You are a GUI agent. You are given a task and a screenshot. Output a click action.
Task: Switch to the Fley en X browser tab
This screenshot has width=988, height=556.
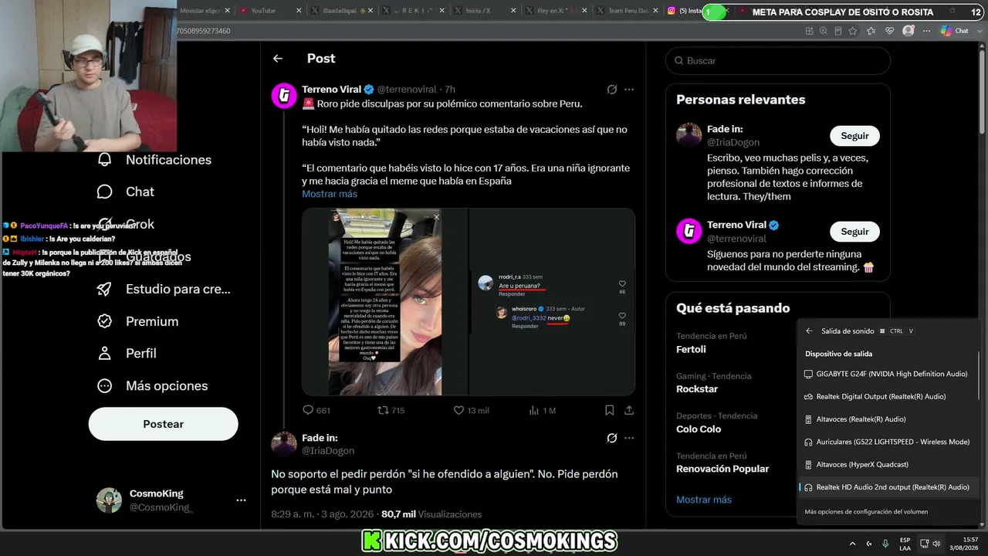(x=557, y=11)
